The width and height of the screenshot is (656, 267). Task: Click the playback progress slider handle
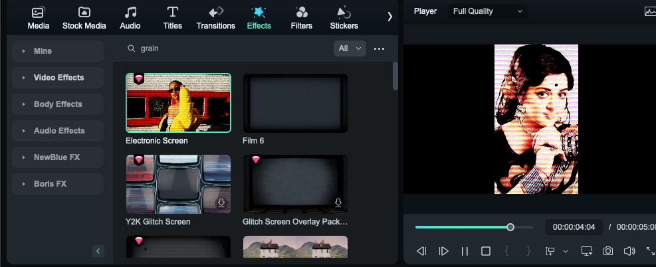point(510,227)
